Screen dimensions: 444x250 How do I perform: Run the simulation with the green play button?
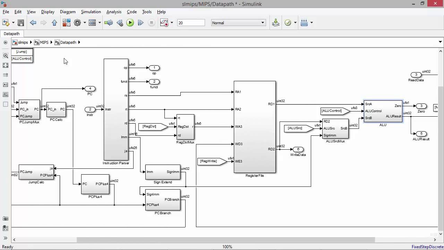coord(130,23)
